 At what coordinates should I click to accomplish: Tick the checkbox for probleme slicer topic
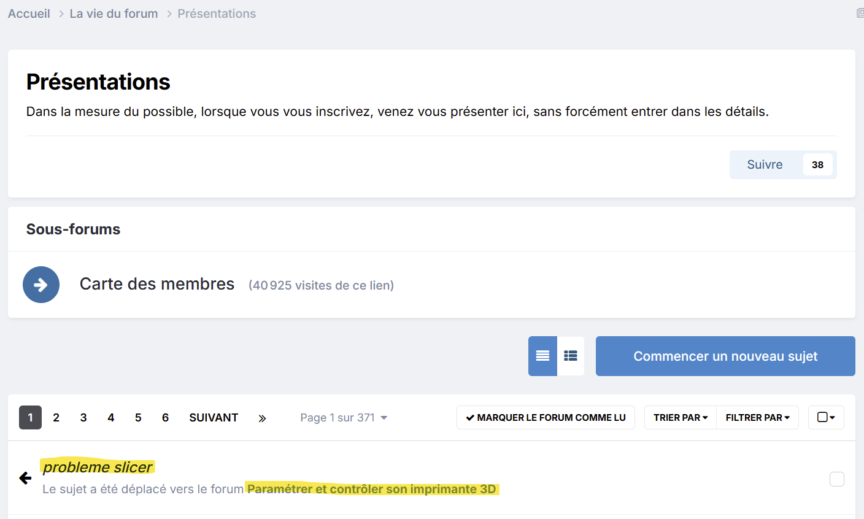point(837,479)
